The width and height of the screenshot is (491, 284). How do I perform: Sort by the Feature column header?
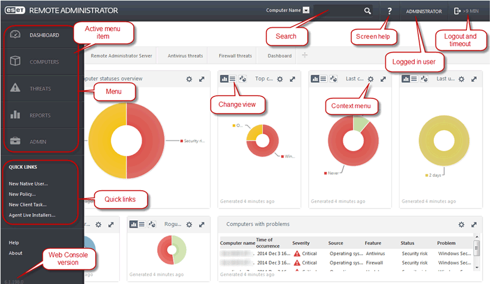pos(373,243)
